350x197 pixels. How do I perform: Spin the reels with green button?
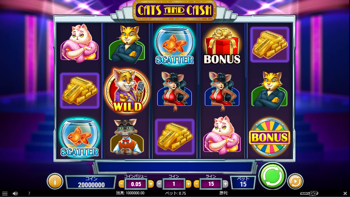pos(272,176)
